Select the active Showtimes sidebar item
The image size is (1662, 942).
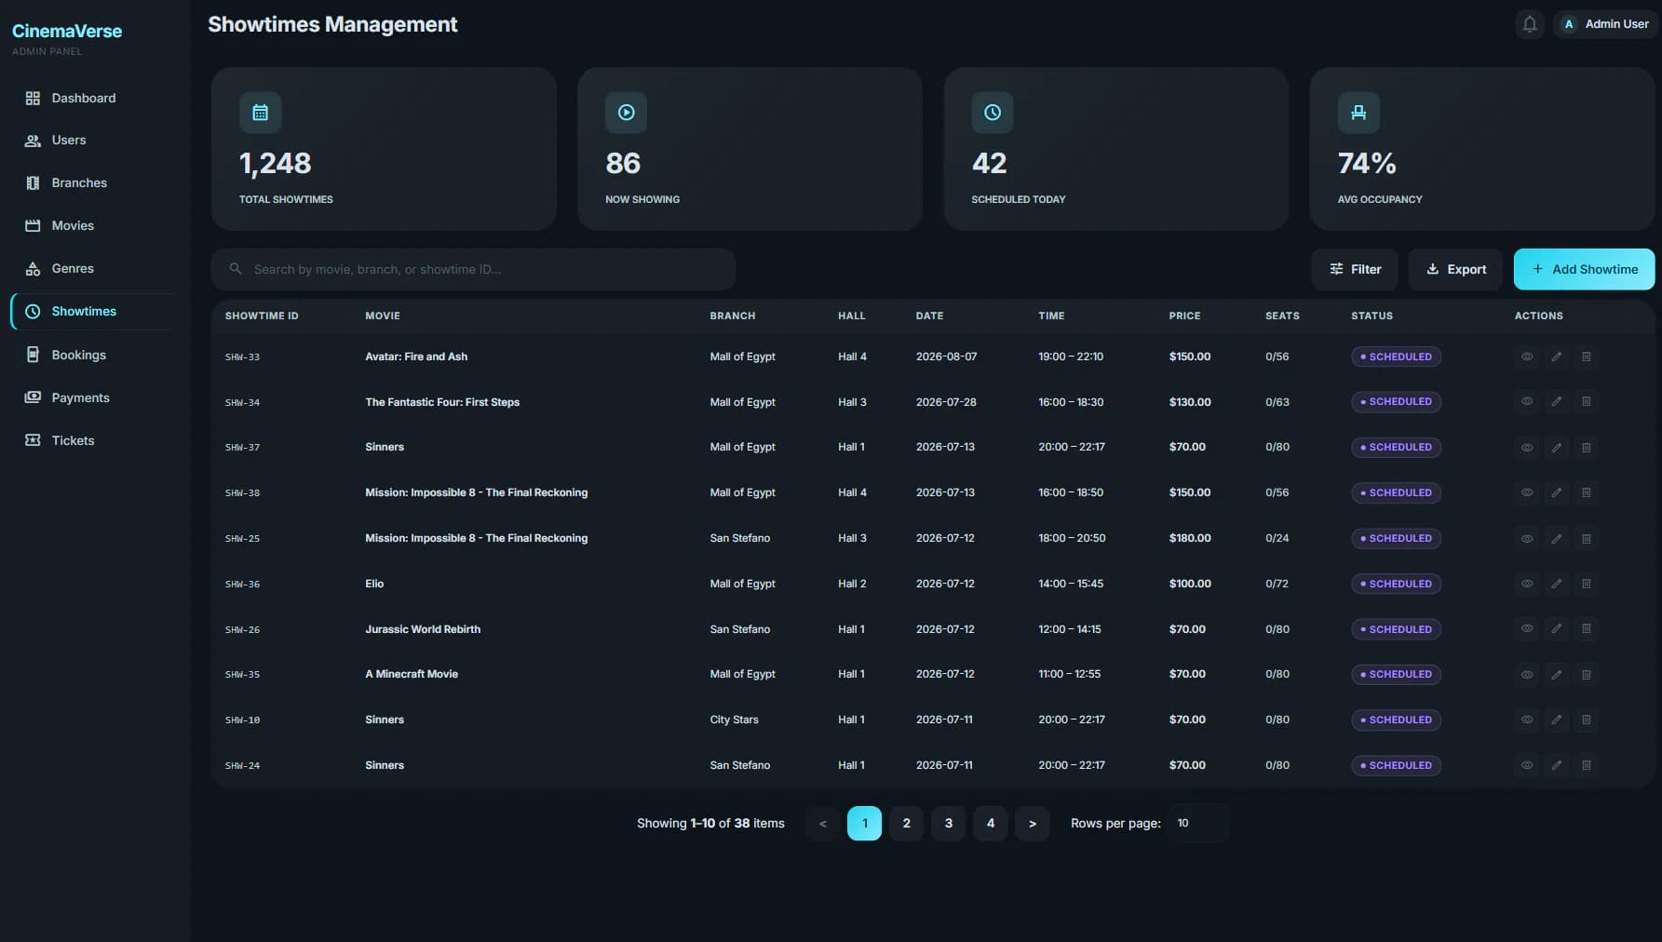pos(93,312)
